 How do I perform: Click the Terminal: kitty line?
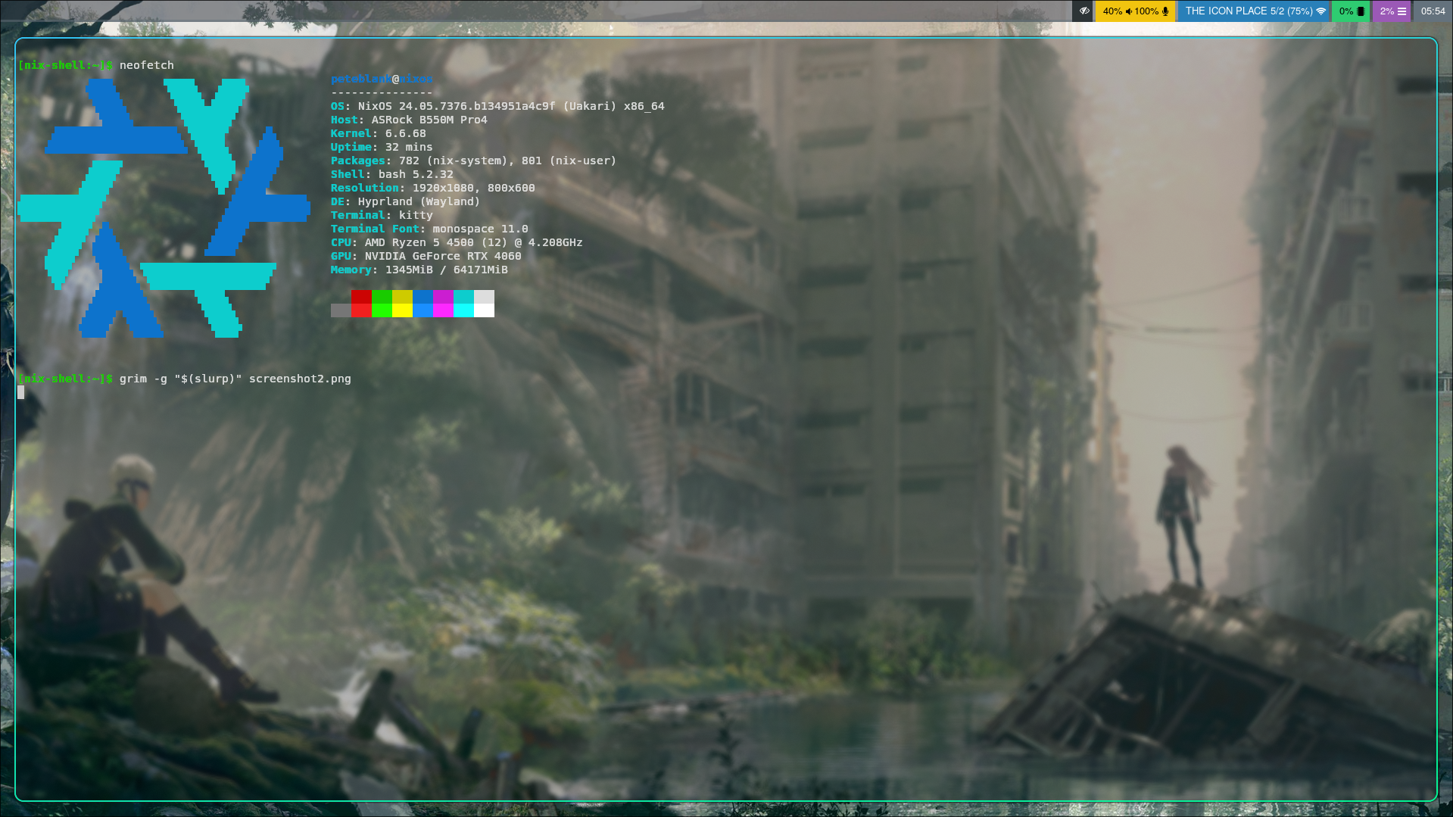(x=382, y=215)
